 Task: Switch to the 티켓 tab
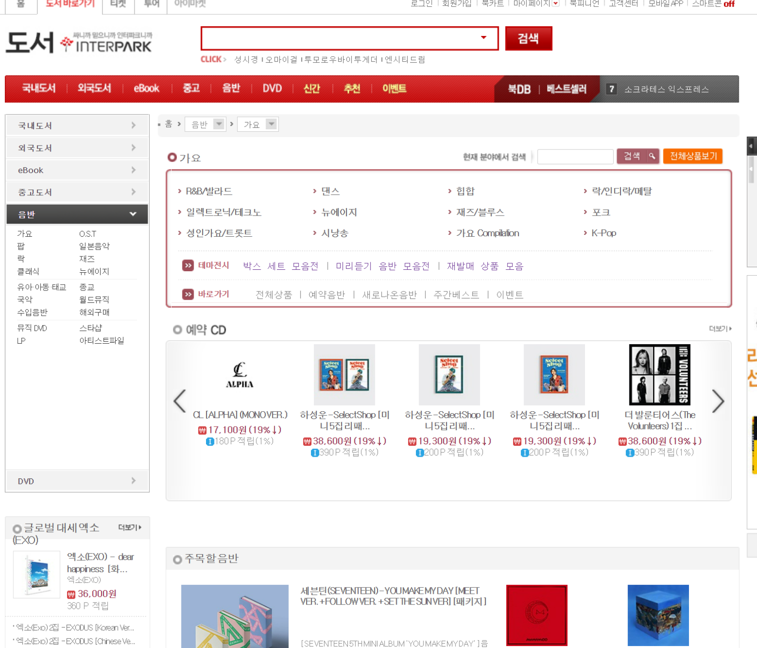[118, 3]
